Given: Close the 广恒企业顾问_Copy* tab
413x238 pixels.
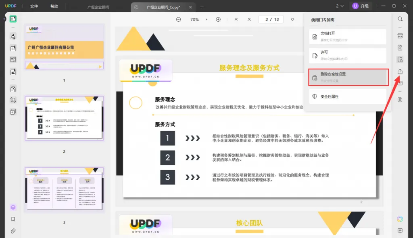Looking at the screenshot, I should pyautogui.click(x=190, y=7).
